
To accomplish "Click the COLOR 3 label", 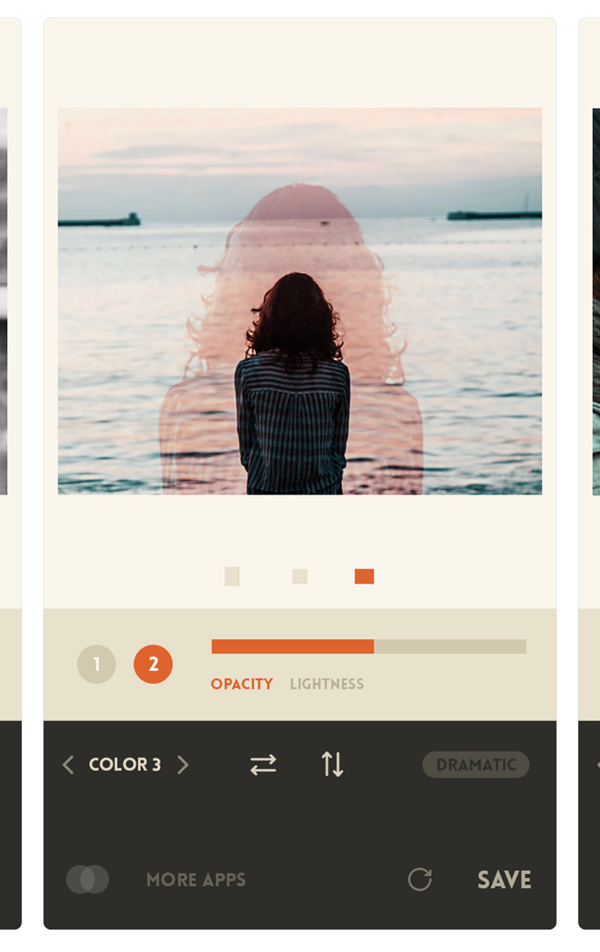I will pyautogui.click(x=125, y=765).
